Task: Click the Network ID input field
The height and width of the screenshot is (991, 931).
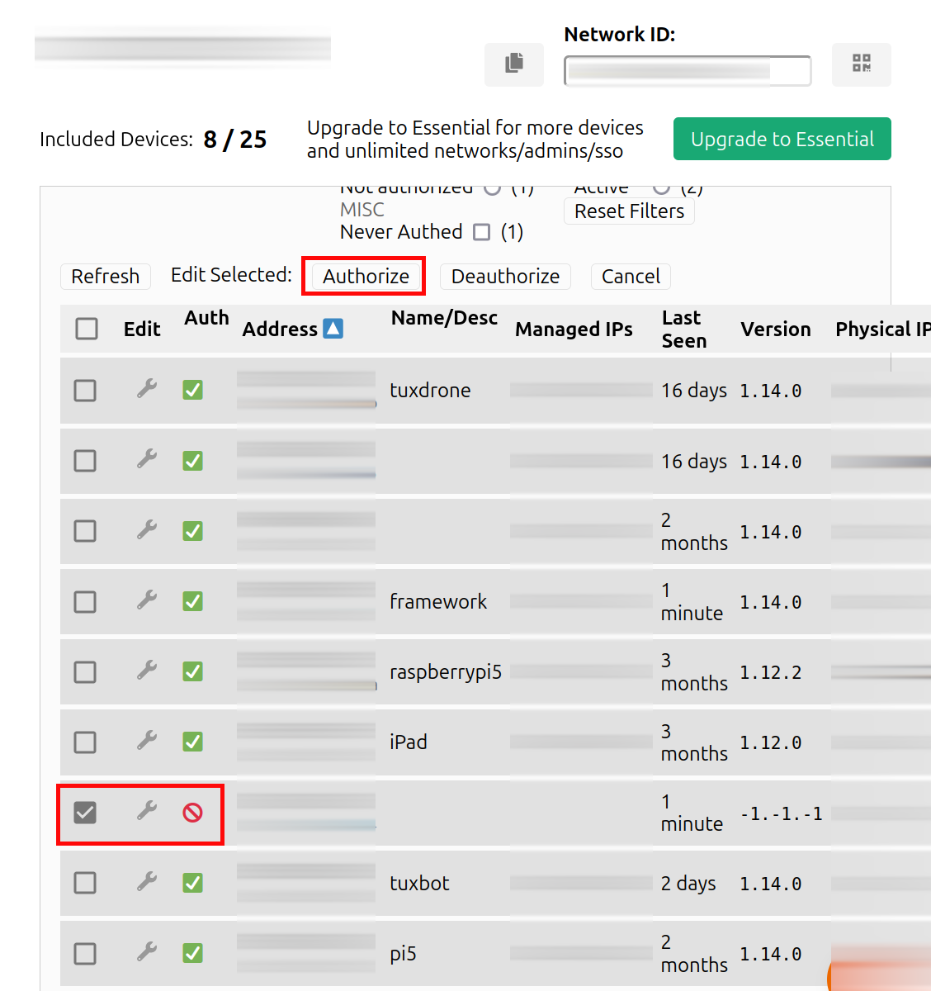Action: click(x=688, y=70)
